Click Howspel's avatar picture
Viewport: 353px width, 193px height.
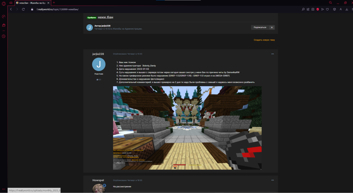pyautogui.click(x=98, y=188)
